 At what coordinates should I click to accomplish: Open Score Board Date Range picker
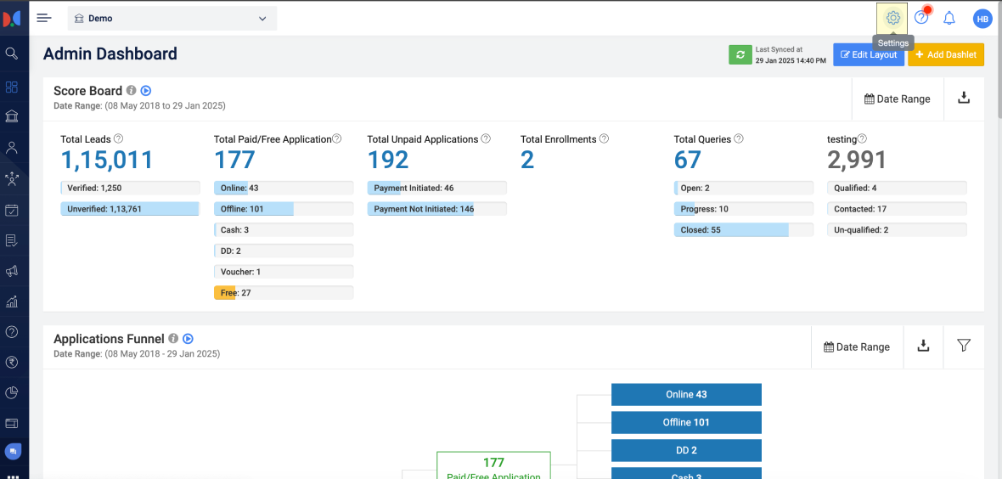coord(897,99)
